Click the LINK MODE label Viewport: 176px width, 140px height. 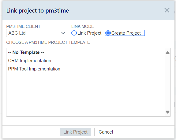(x=83, y=27)
